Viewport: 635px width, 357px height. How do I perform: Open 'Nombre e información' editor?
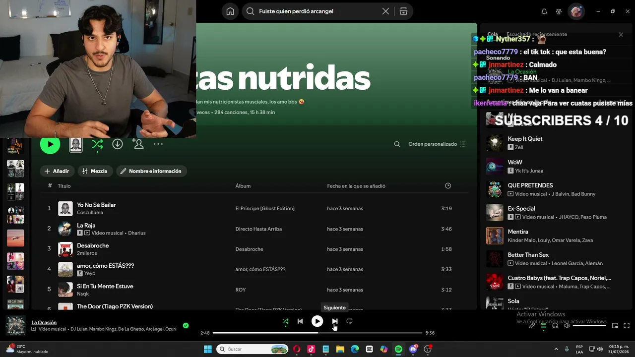151,171
